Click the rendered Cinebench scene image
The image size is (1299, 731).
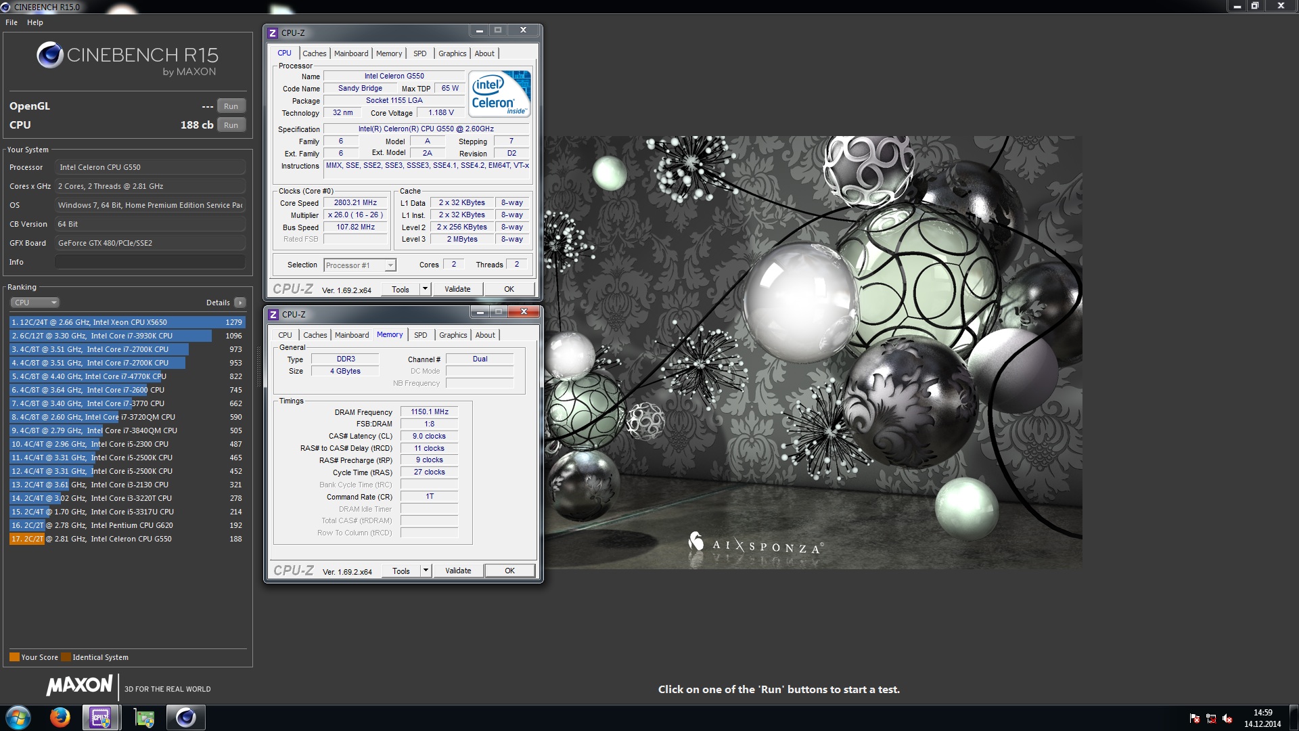pos(813,352)
